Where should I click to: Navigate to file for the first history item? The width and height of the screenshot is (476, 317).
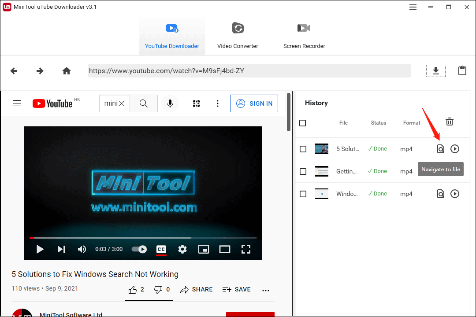point(440,148)
